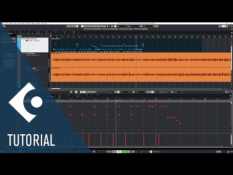The width and height of the screenshot is (233, 175).
Task: Click the editor quantize icon left of the 1/16 box
Action: [x=133, y=92]
